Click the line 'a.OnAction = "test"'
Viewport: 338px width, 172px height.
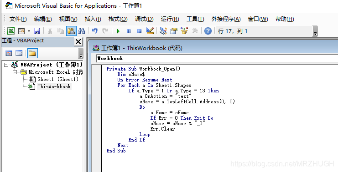pyautogui.click(x=166, y=96)
